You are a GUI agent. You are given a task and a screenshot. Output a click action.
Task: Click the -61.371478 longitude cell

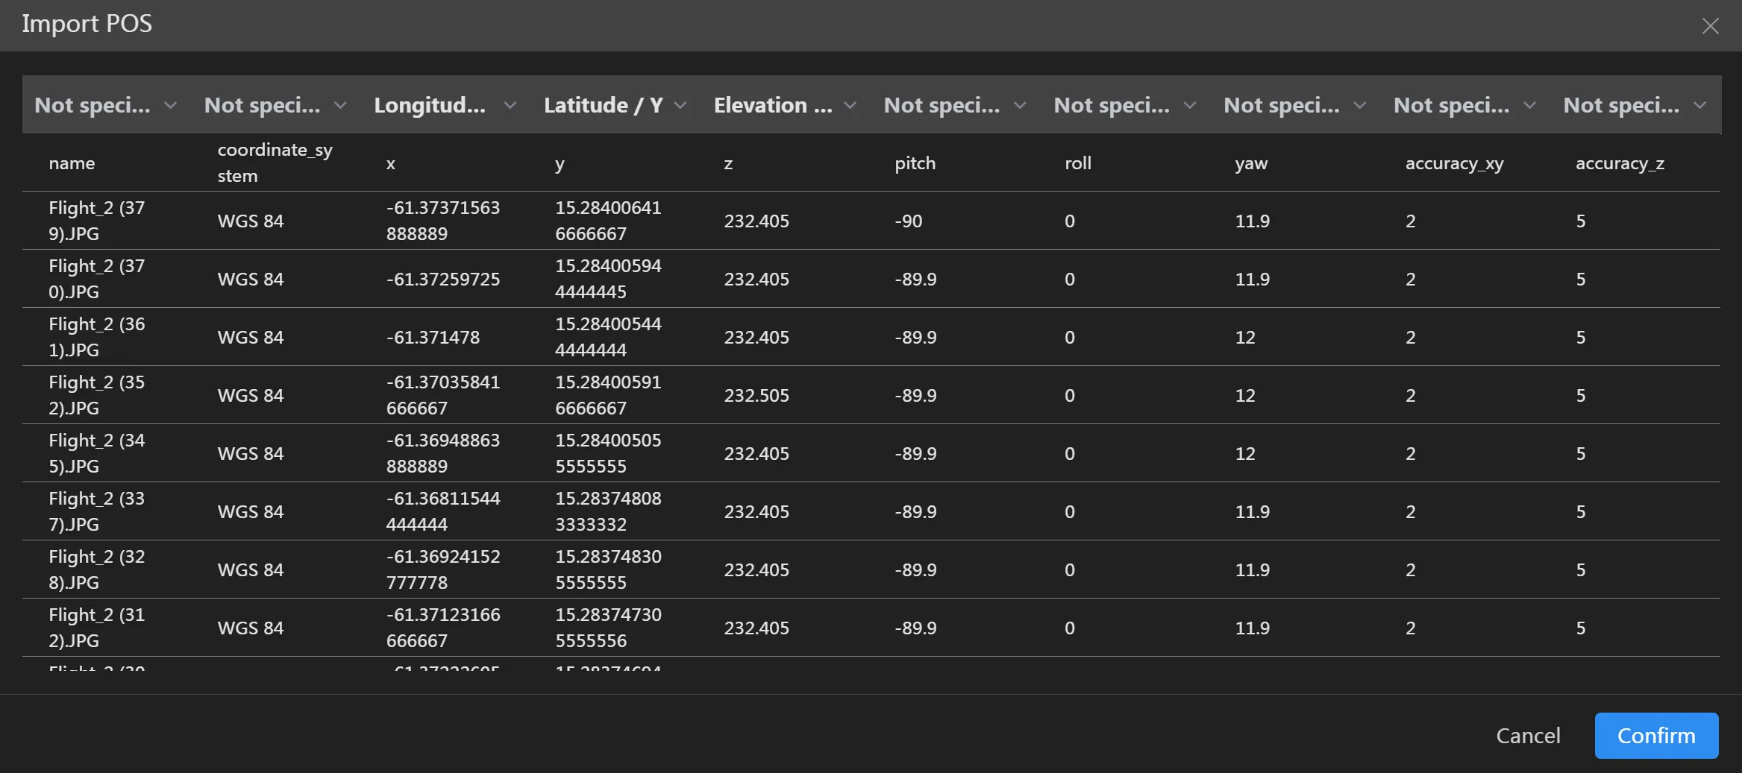[x=433, y=338]
